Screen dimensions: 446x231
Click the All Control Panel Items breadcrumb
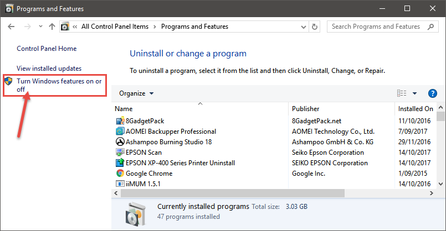pos(115,27)
